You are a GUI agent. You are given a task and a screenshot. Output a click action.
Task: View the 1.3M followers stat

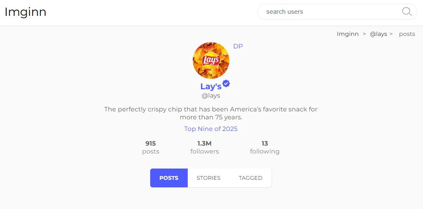[x=204, y=147]
